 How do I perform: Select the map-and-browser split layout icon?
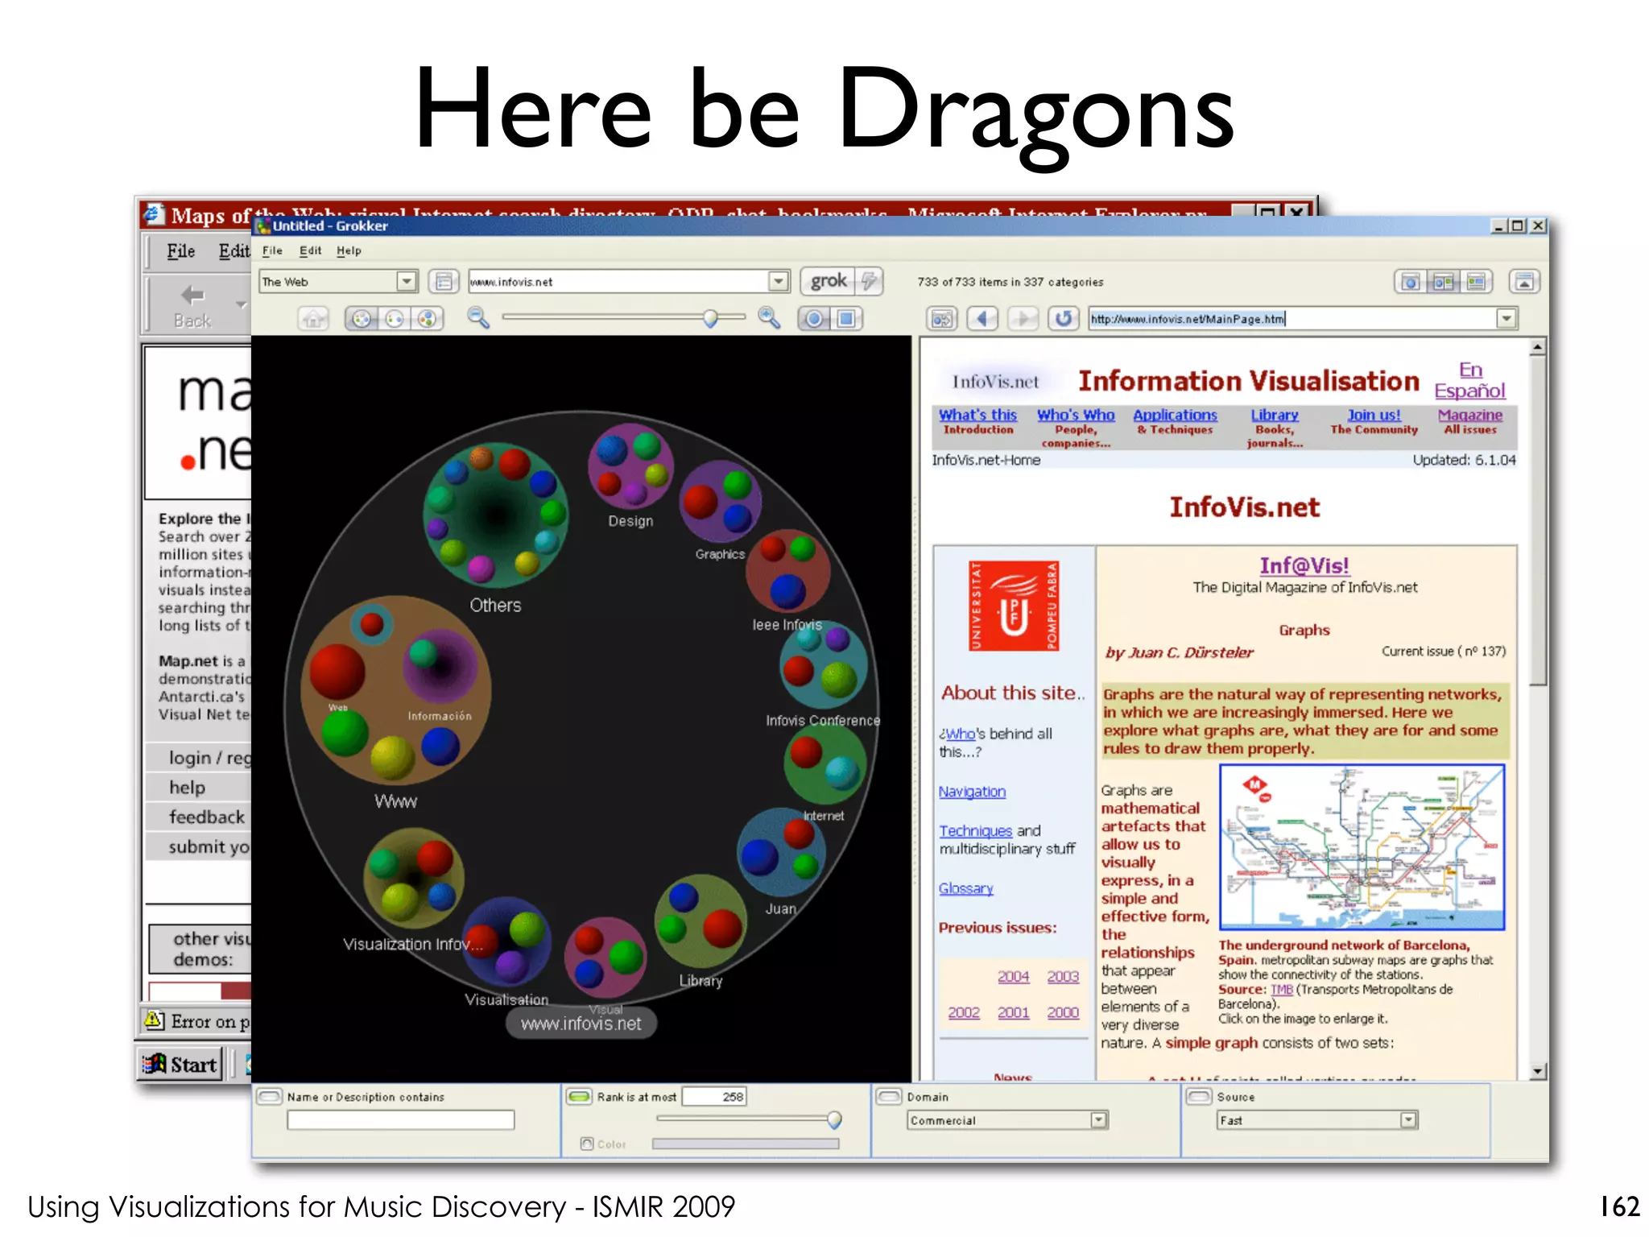point(1443,281)
